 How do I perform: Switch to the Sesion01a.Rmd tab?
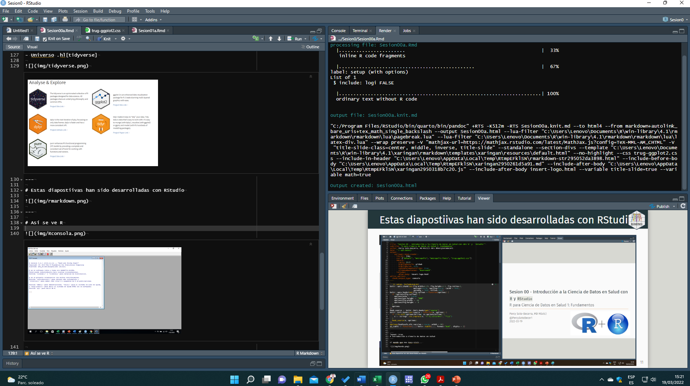click(x=151, y=31)
